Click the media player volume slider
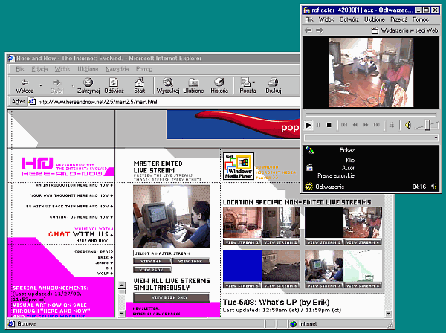Image resolution: width=446 pixels, height=333 pixels. [427, 125]
